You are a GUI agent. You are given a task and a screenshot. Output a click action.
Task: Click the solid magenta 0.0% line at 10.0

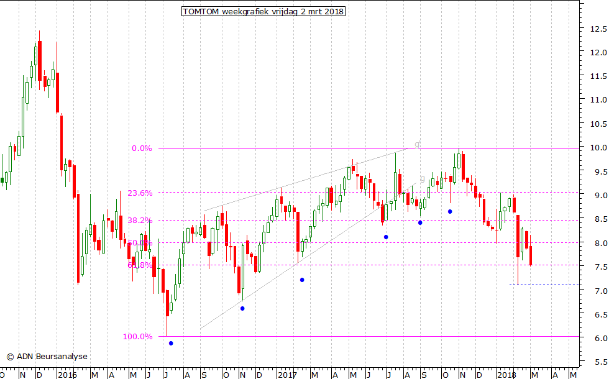(x=369, y=148)
